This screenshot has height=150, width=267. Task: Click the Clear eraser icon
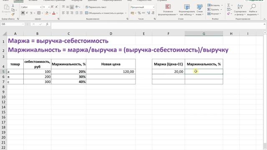[x=229, y=13]
